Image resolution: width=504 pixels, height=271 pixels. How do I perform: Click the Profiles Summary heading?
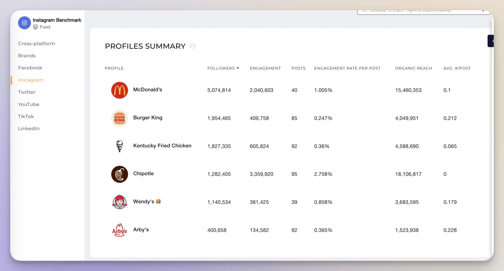tap(145, 46)
